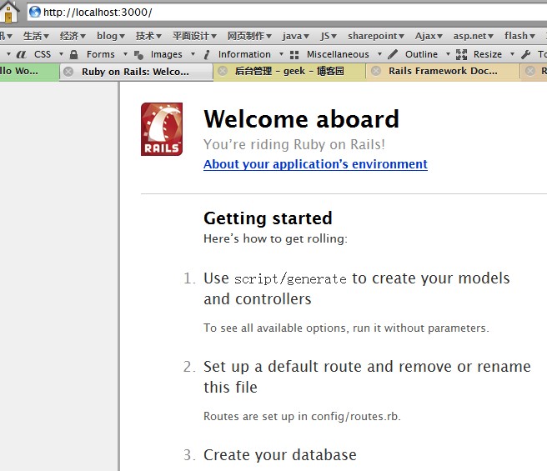Open the Forms developer toolbar menu
547x471 pixels.
(100, 54)
